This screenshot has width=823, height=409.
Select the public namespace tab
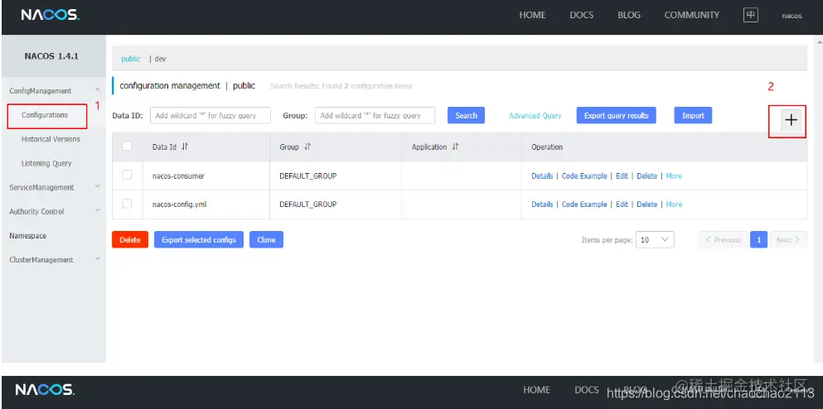click(131, 59)
